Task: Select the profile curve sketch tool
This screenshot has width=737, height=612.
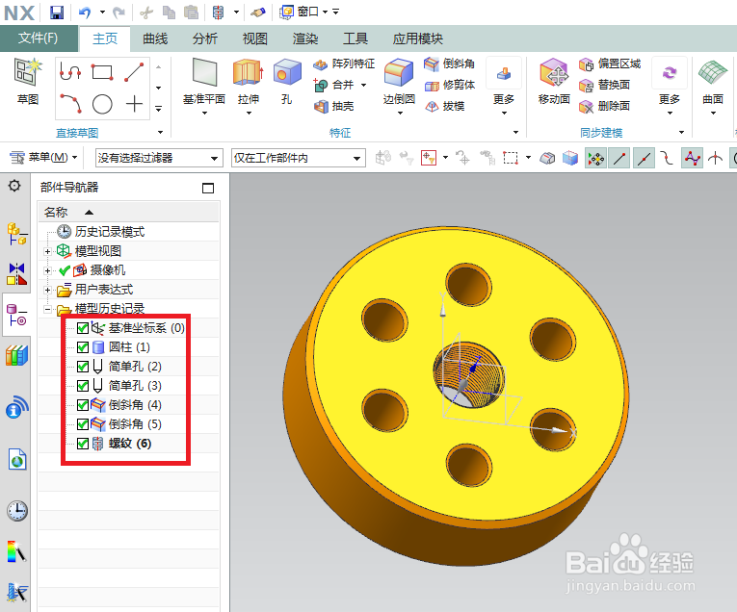Action: pos(70,72)
